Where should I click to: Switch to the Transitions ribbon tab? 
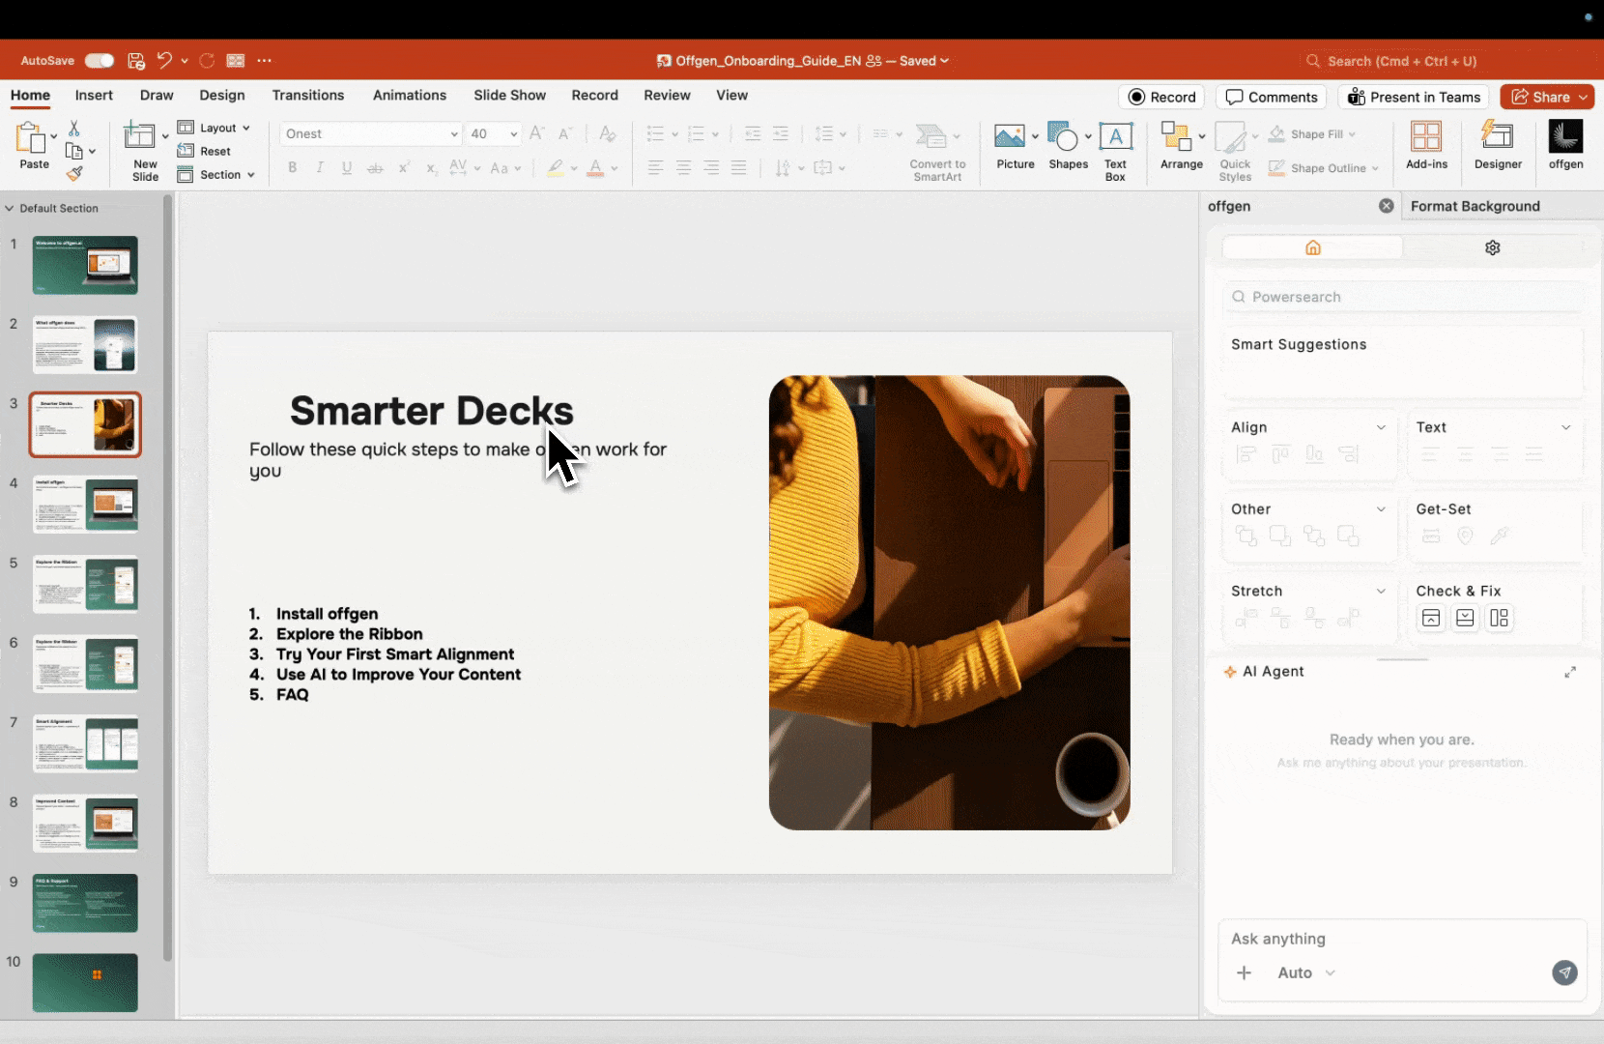click(307, 95)
